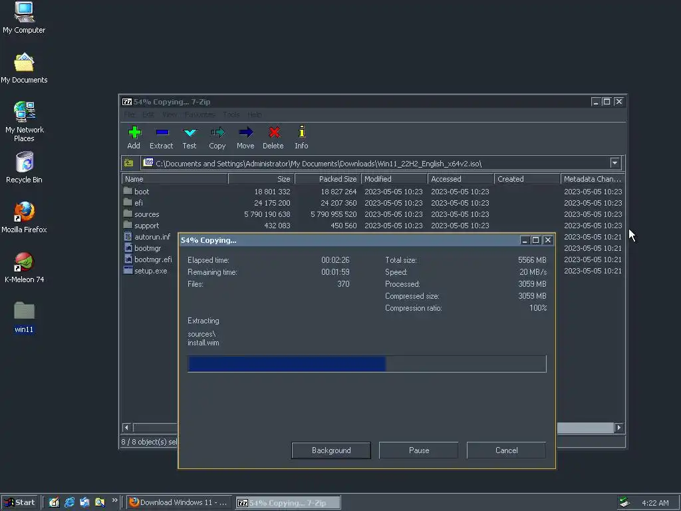
Task: Launch K-Meleon 74 desktop shortcut
Action: click(x=24, y=267)
